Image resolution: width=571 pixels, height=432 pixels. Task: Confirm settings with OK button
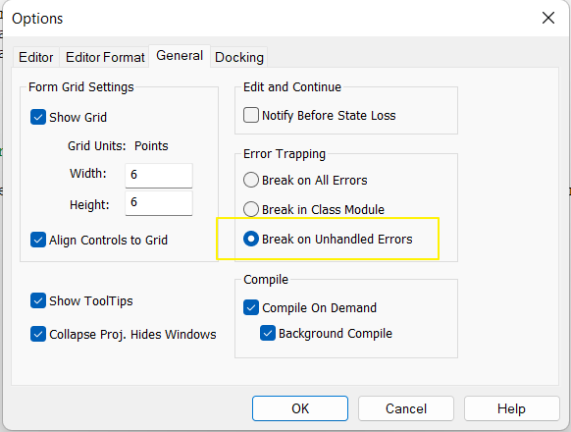click(x=300, y=408)
